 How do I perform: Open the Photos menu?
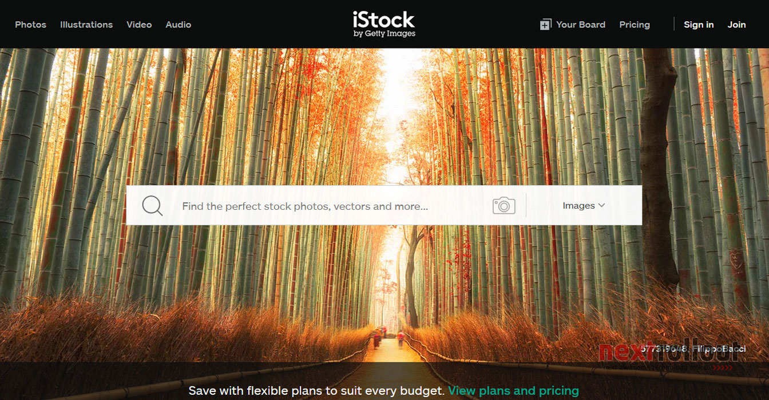pyautogui.click(x=30, y=25)
